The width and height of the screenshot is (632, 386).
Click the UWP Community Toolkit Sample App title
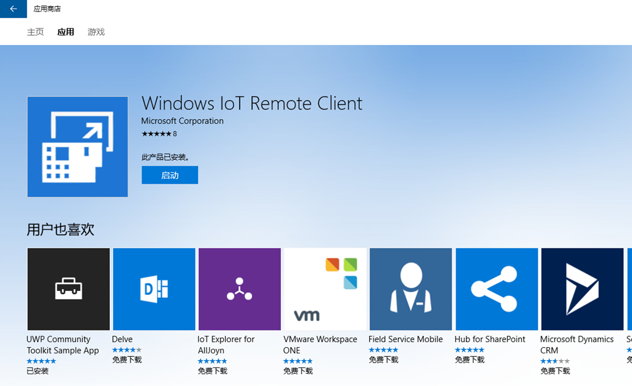click(x=62, y=345)
